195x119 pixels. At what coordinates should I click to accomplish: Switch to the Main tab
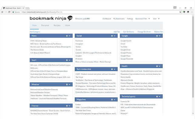pyautogui.click(x=34, y=25)
